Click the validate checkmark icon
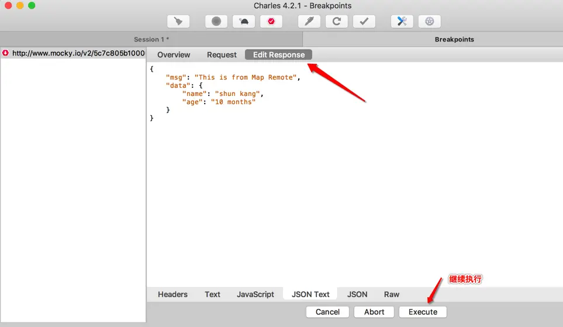 [x=364, y=22]
